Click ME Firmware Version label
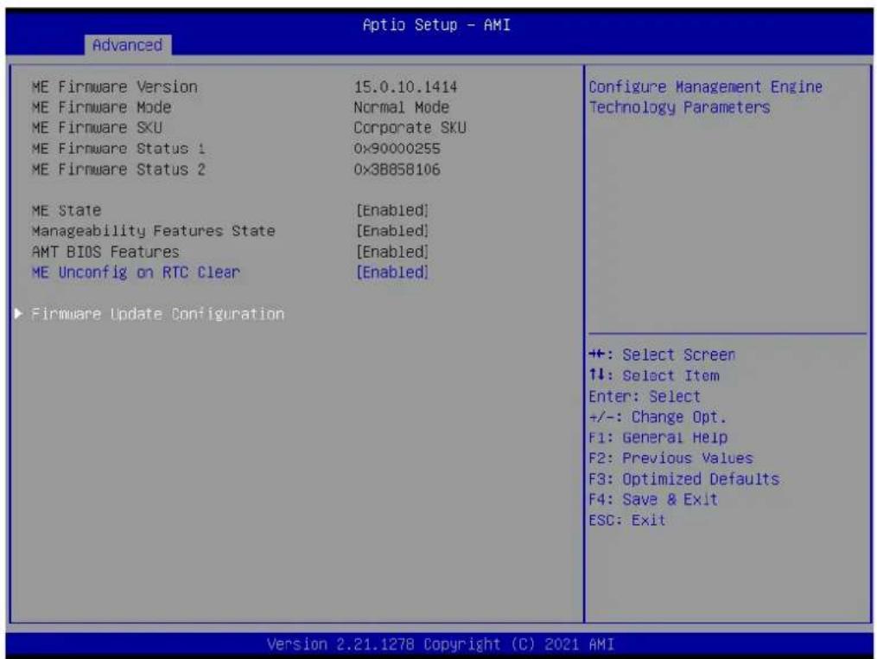The height and width of the screenshot is (659, 877). (115, 86)
